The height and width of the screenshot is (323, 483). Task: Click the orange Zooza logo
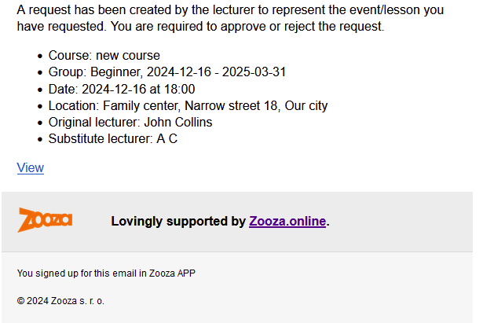click(x=45, y=220)
